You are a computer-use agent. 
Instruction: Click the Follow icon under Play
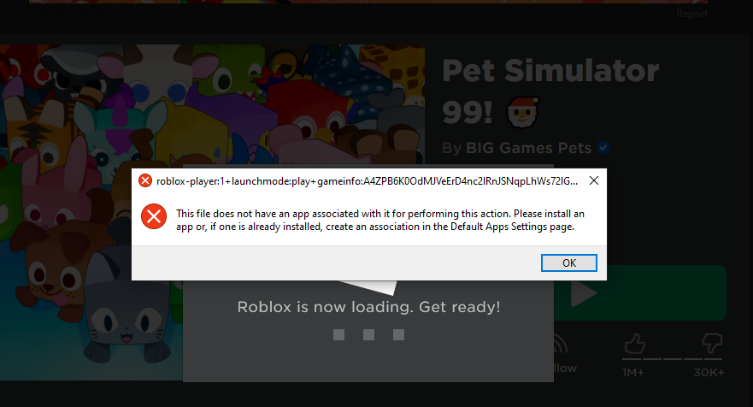[x=561, y=344]
